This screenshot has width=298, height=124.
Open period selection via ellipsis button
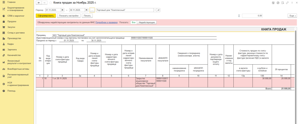tap(92, 10)
